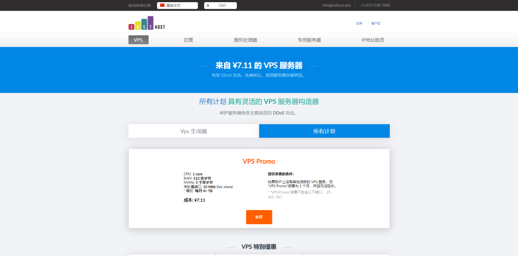Select the VPS. navigation item
518x256 pixels.
click(138, 40)
